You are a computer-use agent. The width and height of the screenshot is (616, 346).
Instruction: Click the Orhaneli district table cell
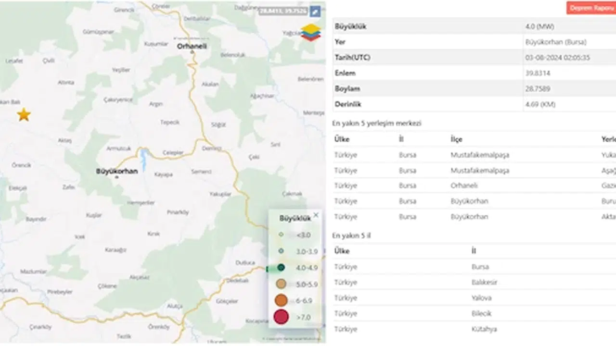tap(464, 185)
